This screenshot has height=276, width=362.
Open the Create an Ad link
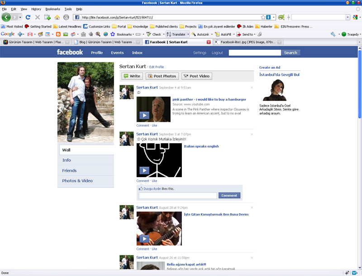269,67
